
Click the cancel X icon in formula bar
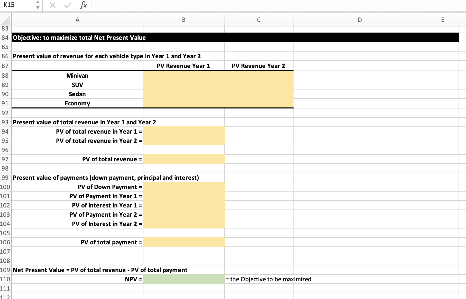pyautogui.click(x=53, y=5)
